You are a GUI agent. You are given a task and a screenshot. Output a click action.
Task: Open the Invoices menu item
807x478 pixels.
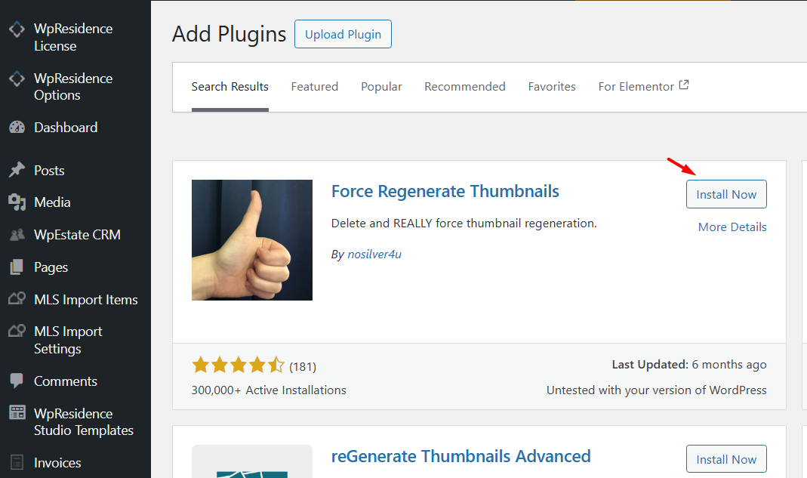pyautogui.click(x=57, y=463)
